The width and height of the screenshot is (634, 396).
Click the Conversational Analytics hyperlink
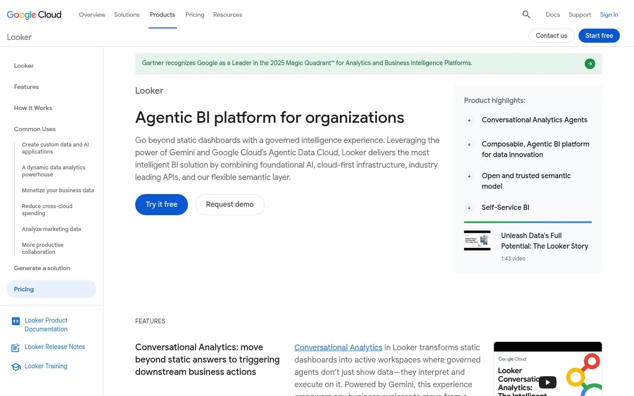tap(338, 347)
